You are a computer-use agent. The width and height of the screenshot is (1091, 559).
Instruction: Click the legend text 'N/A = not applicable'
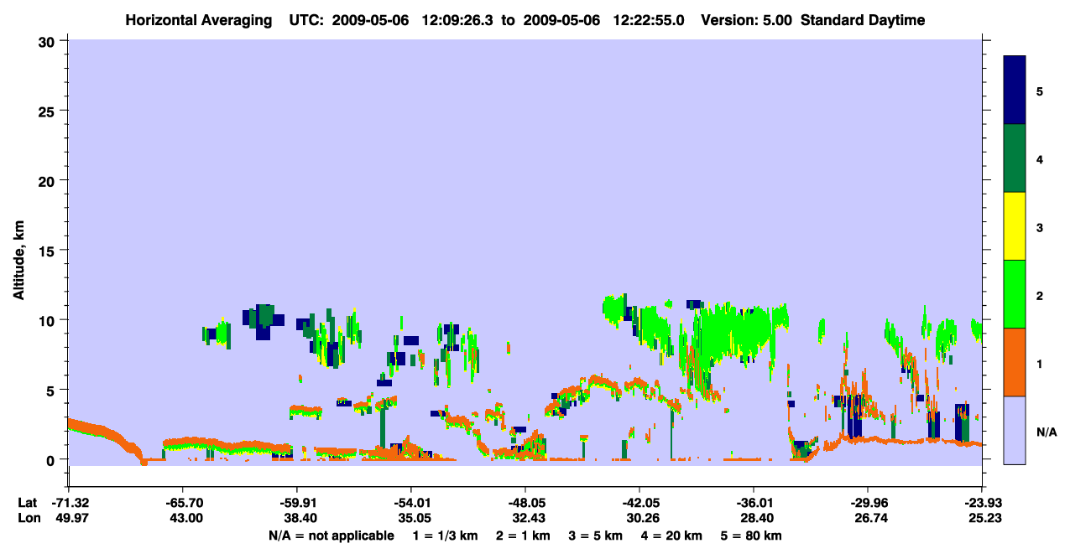point(331,536)
